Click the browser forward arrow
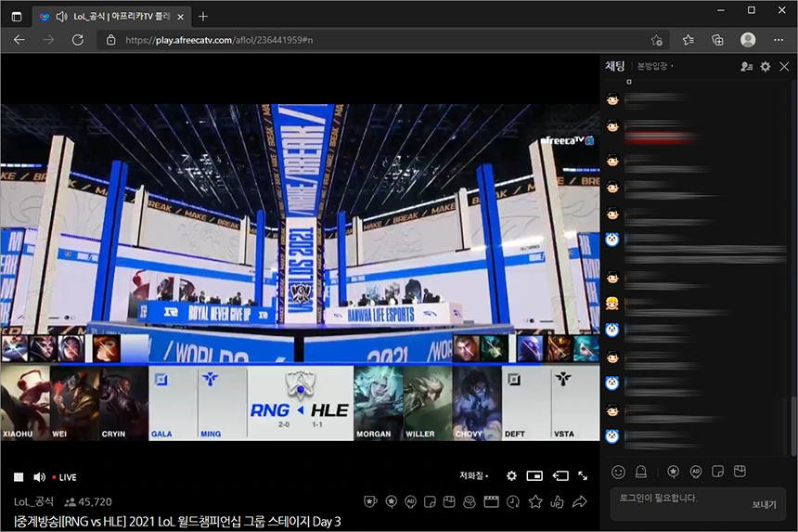The height and width of the screenshot is (532, 798). click(48, 40)
